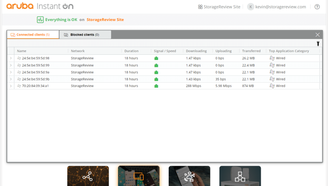
Task: Click green signal icon for 70:20:84:09:34:a1
Action: click(156, 86)
